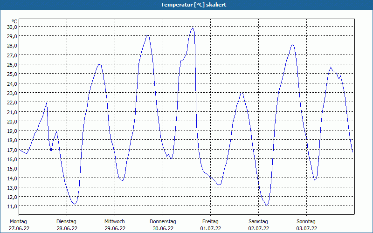Image resolution: width=373 pixels, height=233 pixels.
Task: Click the Saturday curve peak near 28°C
Action: click(292, 44)
